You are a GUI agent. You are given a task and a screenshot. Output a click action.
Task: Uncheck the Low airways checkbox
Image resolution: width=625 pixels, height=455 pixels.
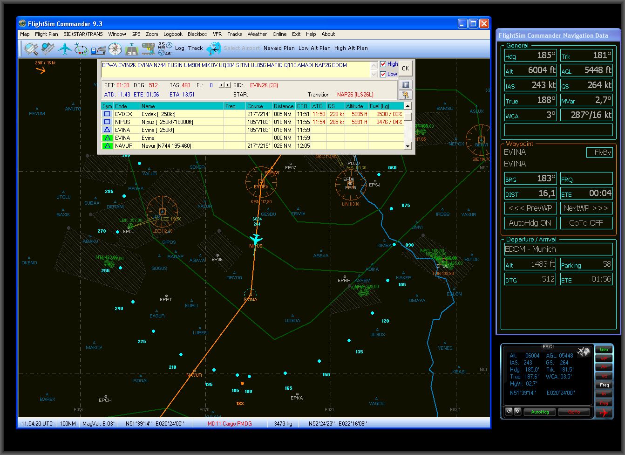tap(383, 74)
